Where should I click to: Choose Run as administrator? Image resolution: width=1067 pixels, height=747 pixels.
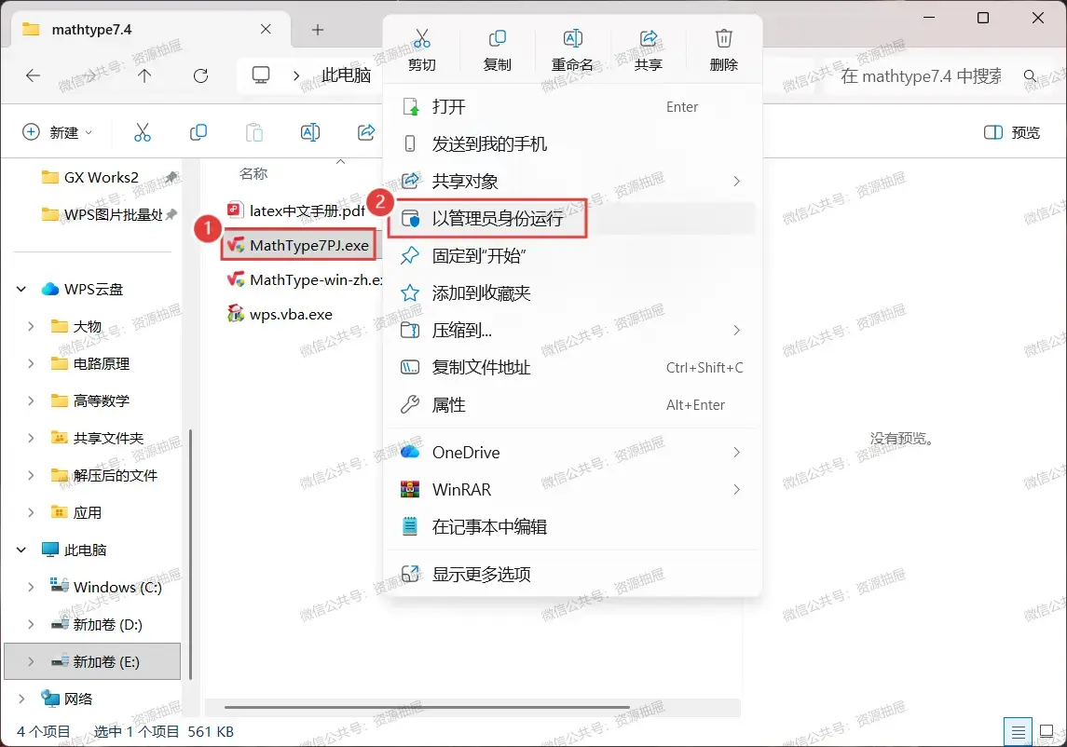tap(572, 218)
